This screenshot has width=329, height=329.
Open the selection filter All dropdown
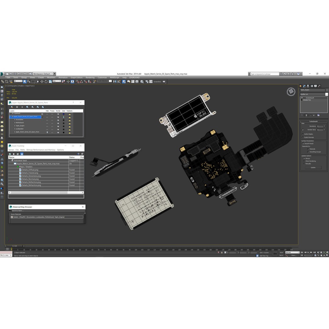pyautogui.click(x=18, y=81)
